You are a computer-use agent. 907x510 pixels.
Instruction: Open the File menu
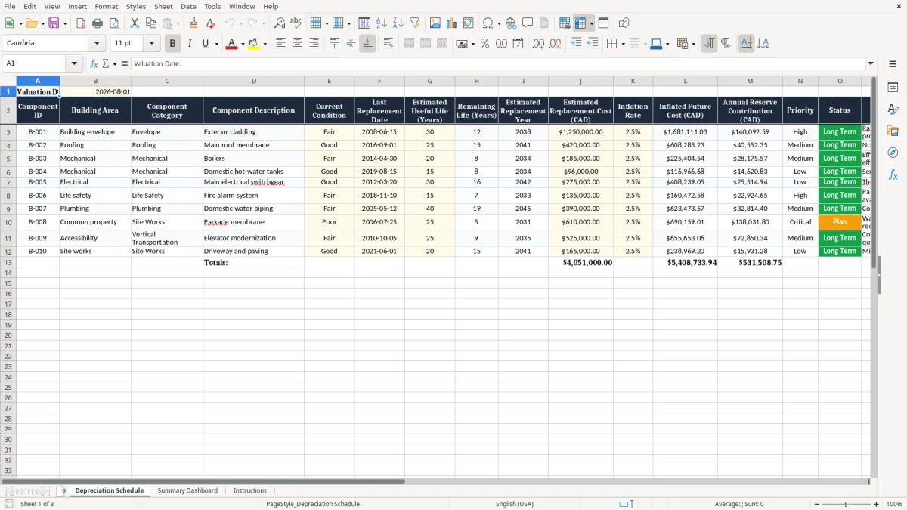tap(9, 6)
